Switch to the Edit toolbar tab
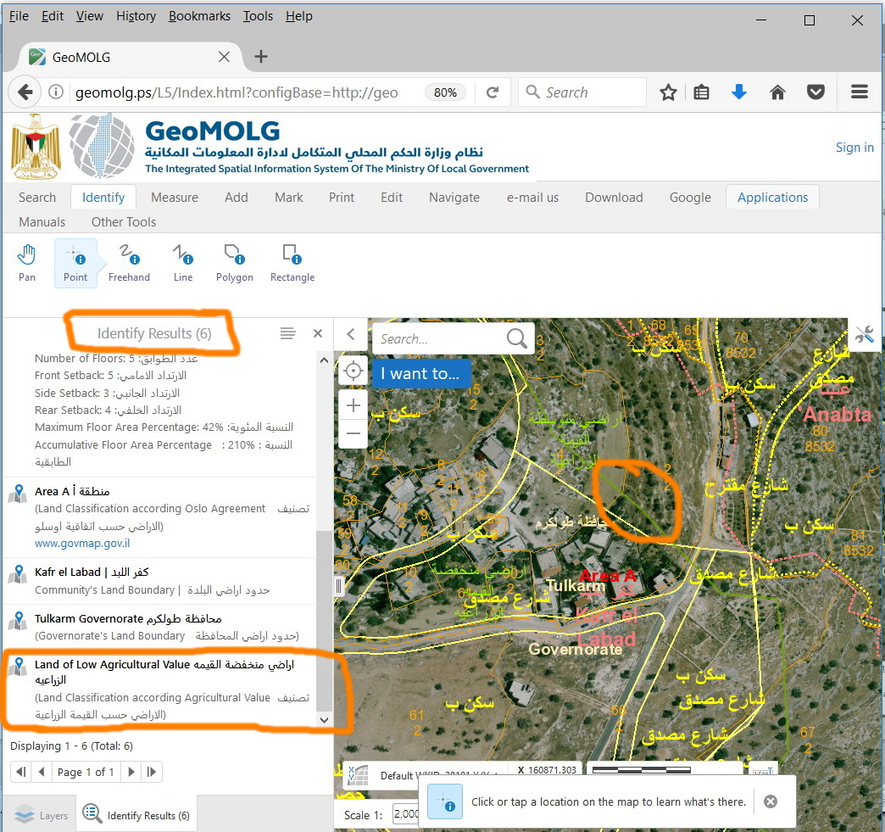This screenshot has height=832, width=885. 391,197
